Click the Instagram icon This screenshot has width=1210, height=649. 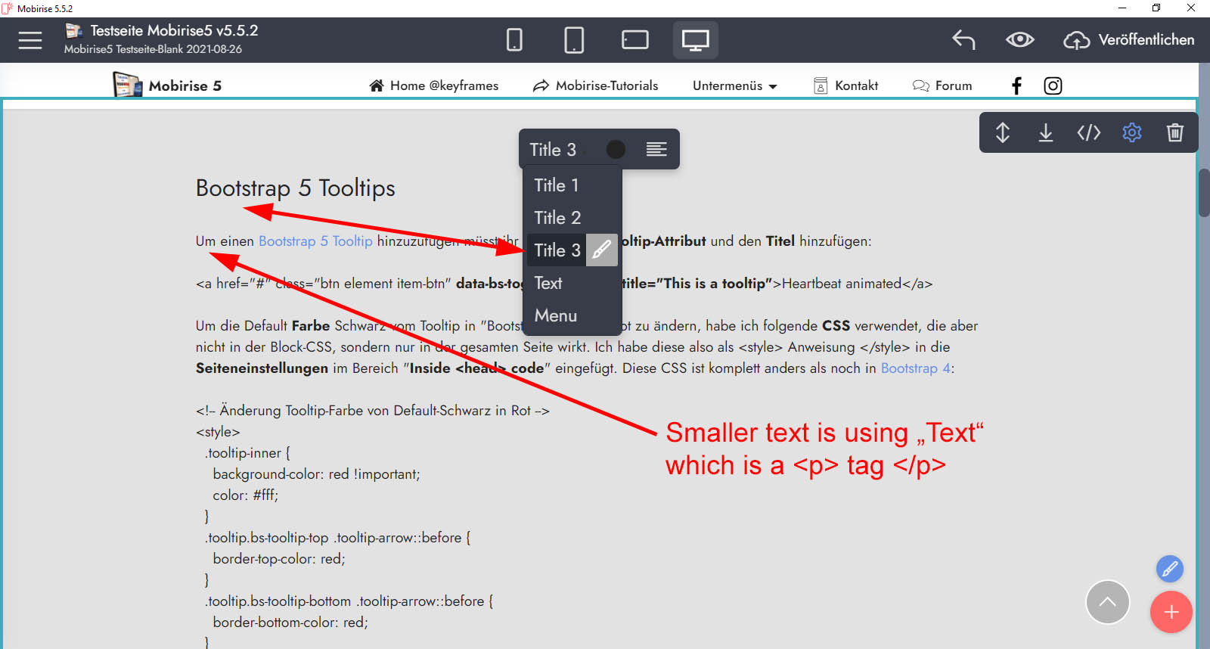[1053, 85]
